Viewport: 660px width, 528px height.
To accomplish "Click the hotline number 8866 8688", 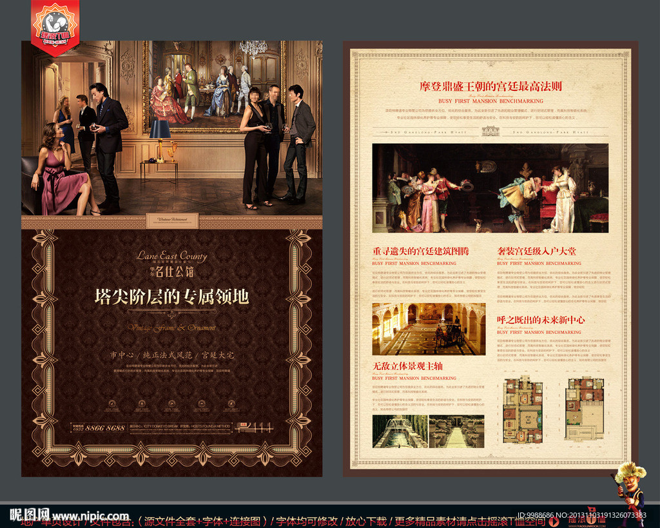I will click(105, 428).
